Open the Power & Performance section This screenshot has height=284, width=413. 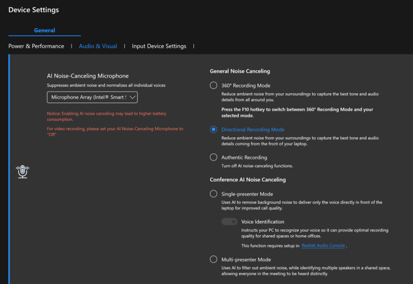(36, 46)
